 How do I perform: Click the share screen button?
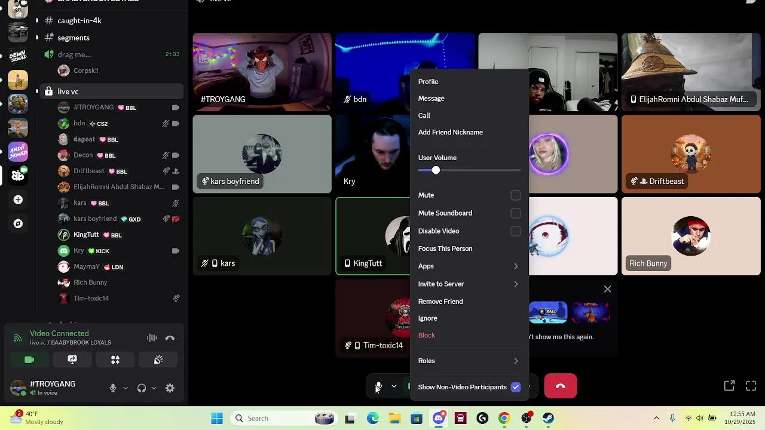[72, 360]
